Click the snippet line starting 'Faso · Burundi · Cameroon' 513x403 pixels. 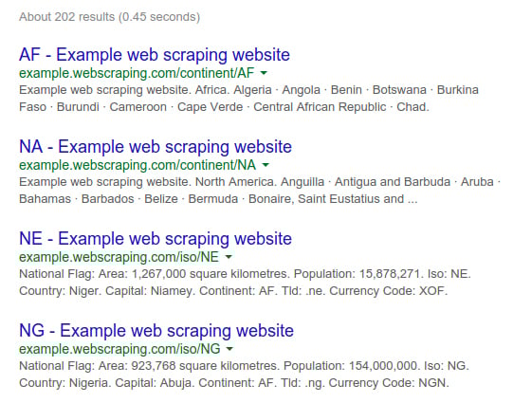[x=224, y=107]
